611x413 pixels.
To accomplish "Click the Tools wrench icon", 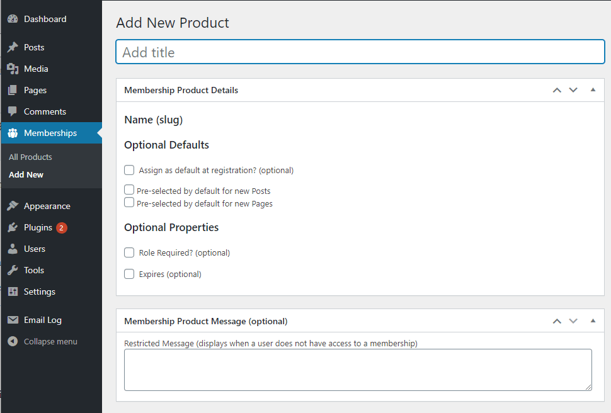I will [x=13, y=270].
